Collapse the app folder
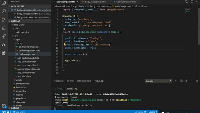Image resolution: width=200 pixels, height=113 pixels. (x=14, y=40)
